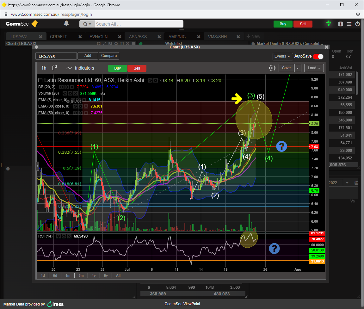The width and height of the screenshot is (364, 309).
Task: Select the EVN/GLN workspace tab
Action: tap(98, 37)
